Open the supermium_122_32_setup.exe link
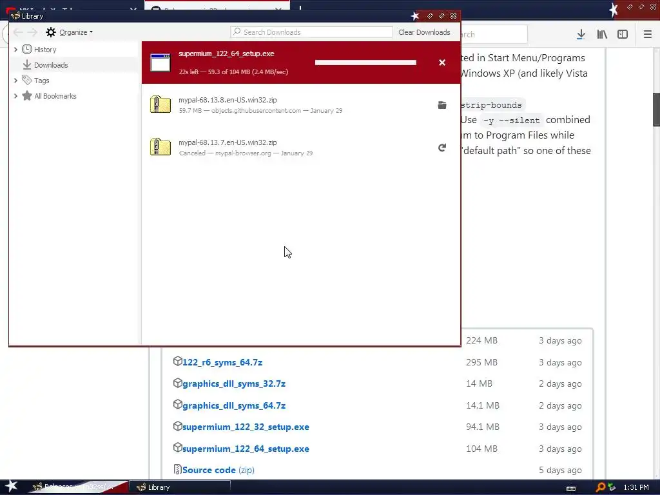This screenshot has height=495, width=660. [x=246, y=427]
